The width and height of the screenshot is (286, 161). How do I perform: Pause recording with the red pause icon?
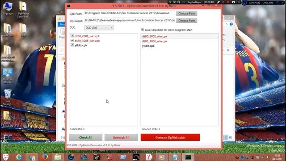[x=223, y=2]
